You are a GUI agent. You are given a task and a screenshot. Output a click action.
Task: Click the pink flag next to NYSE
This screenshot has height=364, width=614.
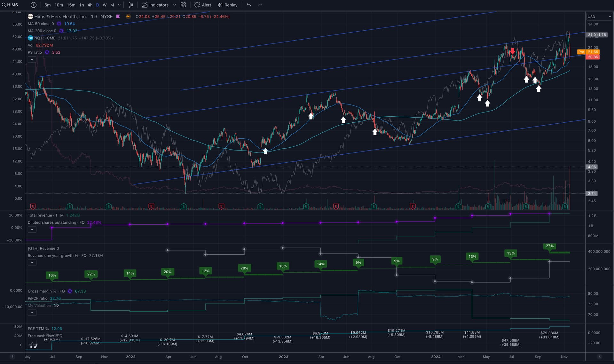(x=118, y=16)
